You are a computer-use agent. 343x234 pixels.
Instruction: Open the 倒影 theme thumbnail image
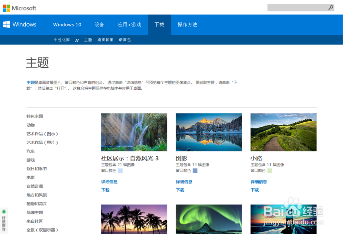click(209, 132)
